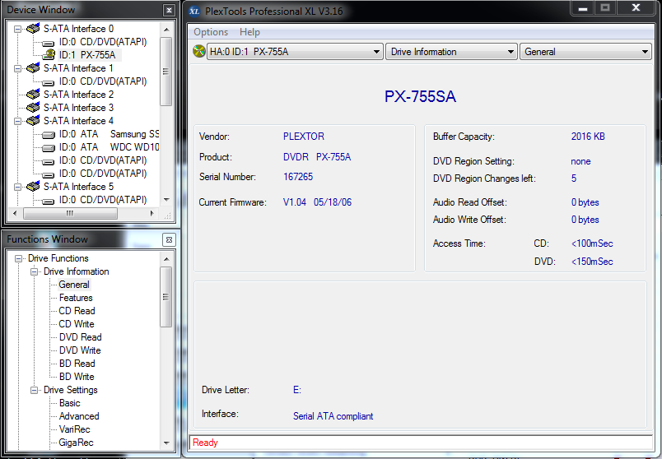Click Device Window scroll up arrow
This screenshot has width=662, height=459.
[166, 29]
